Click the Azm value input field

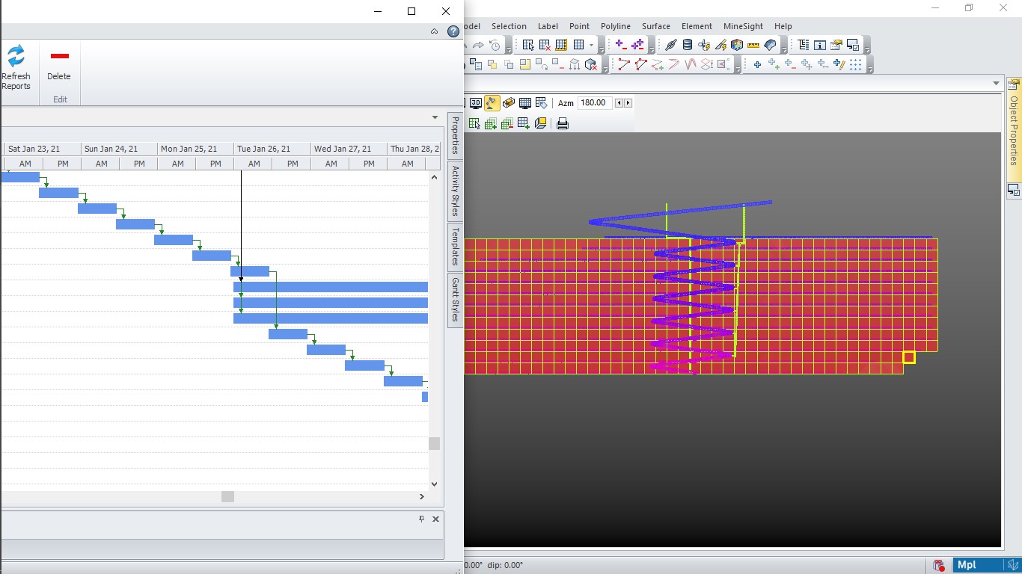595,103
